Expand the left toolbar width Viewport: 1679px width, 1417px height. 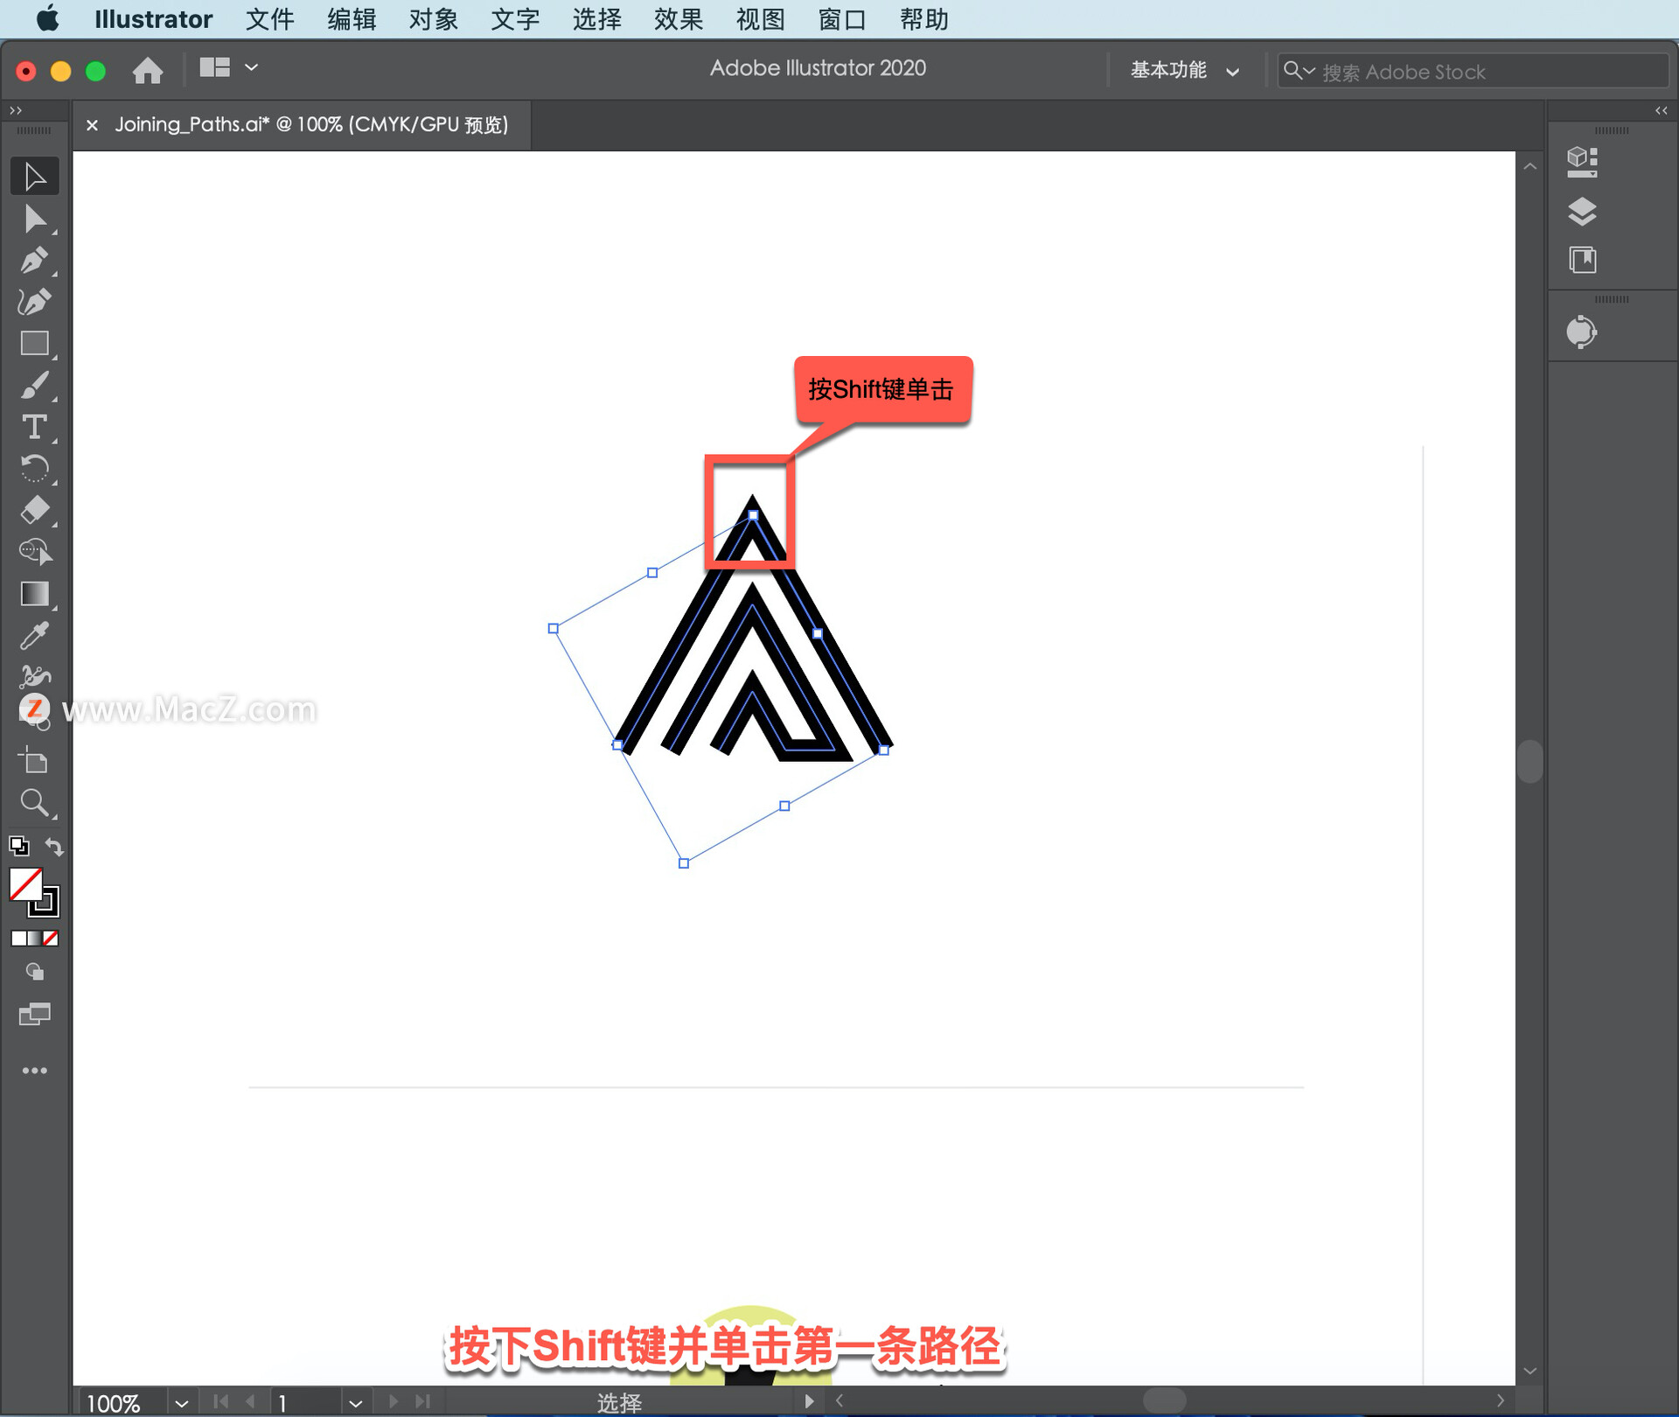pyautogui.click(x=16, y=110)
